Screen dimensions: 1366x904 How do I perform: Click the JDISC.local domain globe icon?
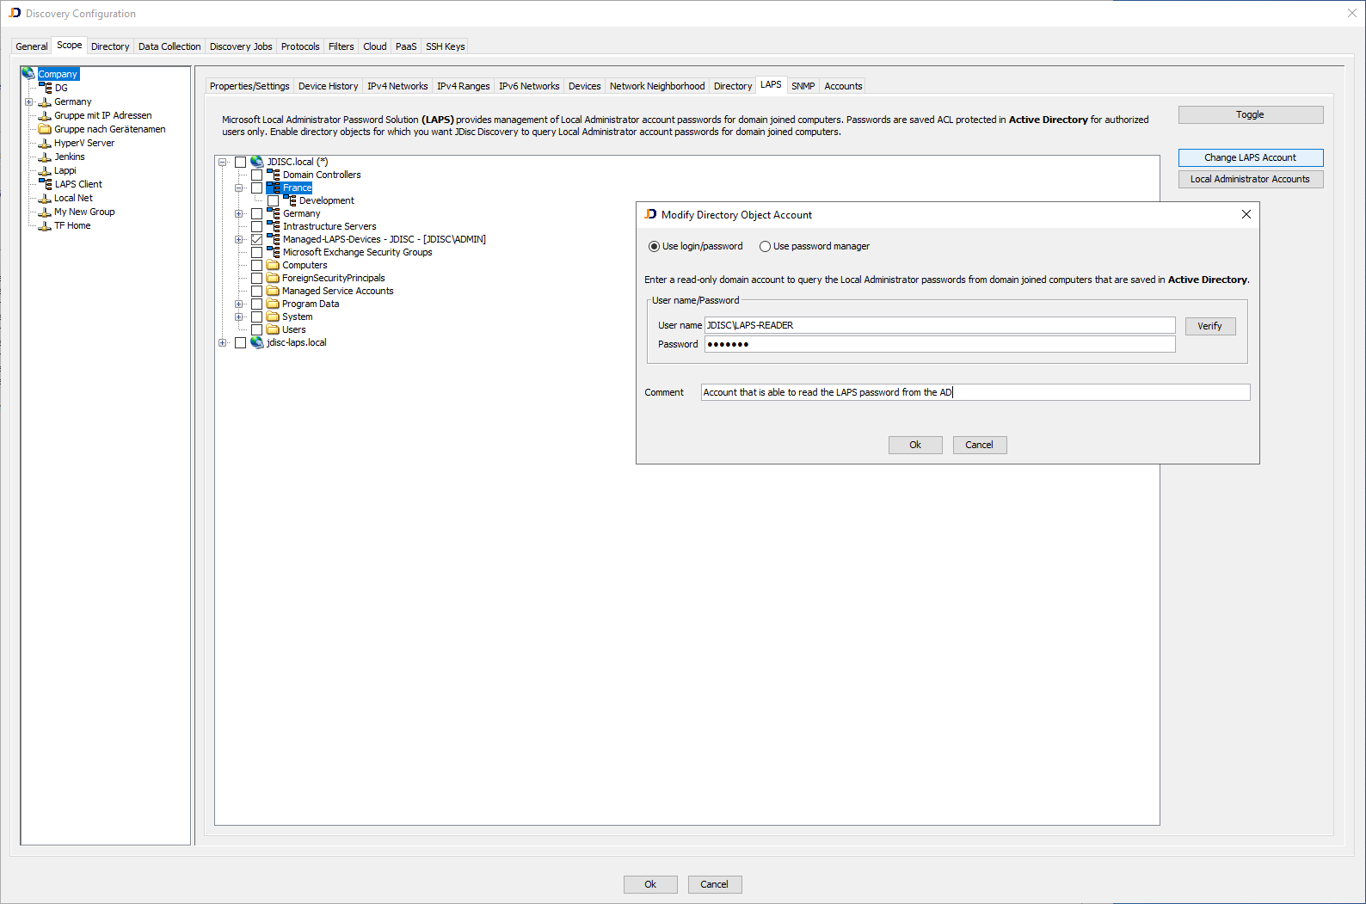257,162
